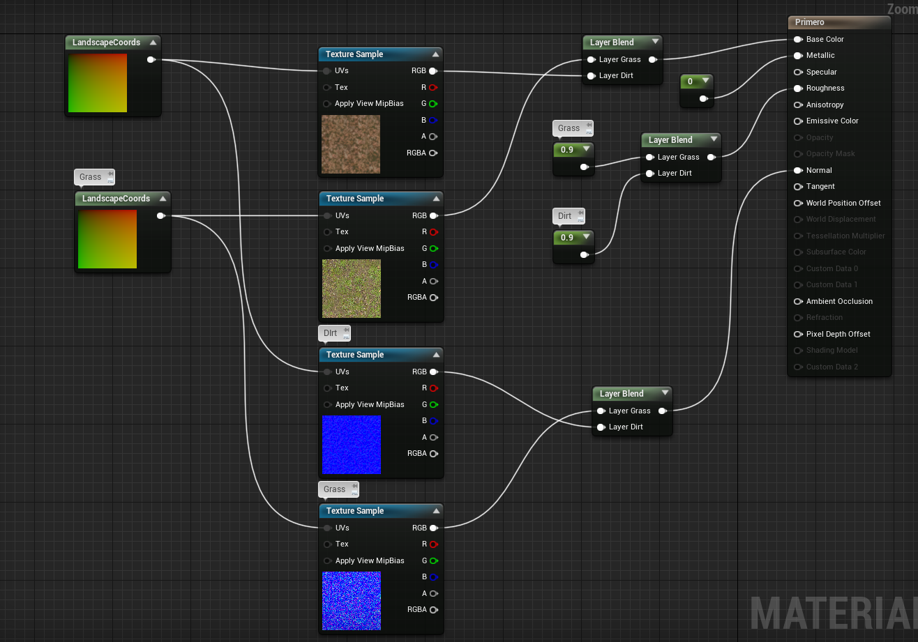The height and width of the screenshot is (642, 918).
Task: Click Layer Dirt pin of Roughness Layer Blend
Action: (x=649, y=173)
